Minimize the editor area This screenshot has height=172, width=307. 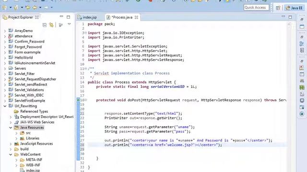(283, 16)
